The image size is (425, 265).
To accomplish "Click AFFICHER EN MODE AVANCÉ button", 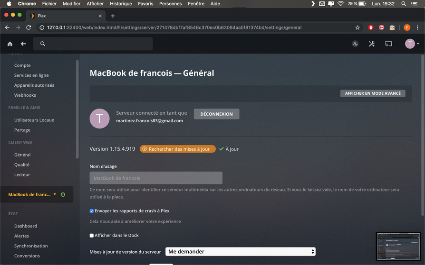I will coord(373,93).
